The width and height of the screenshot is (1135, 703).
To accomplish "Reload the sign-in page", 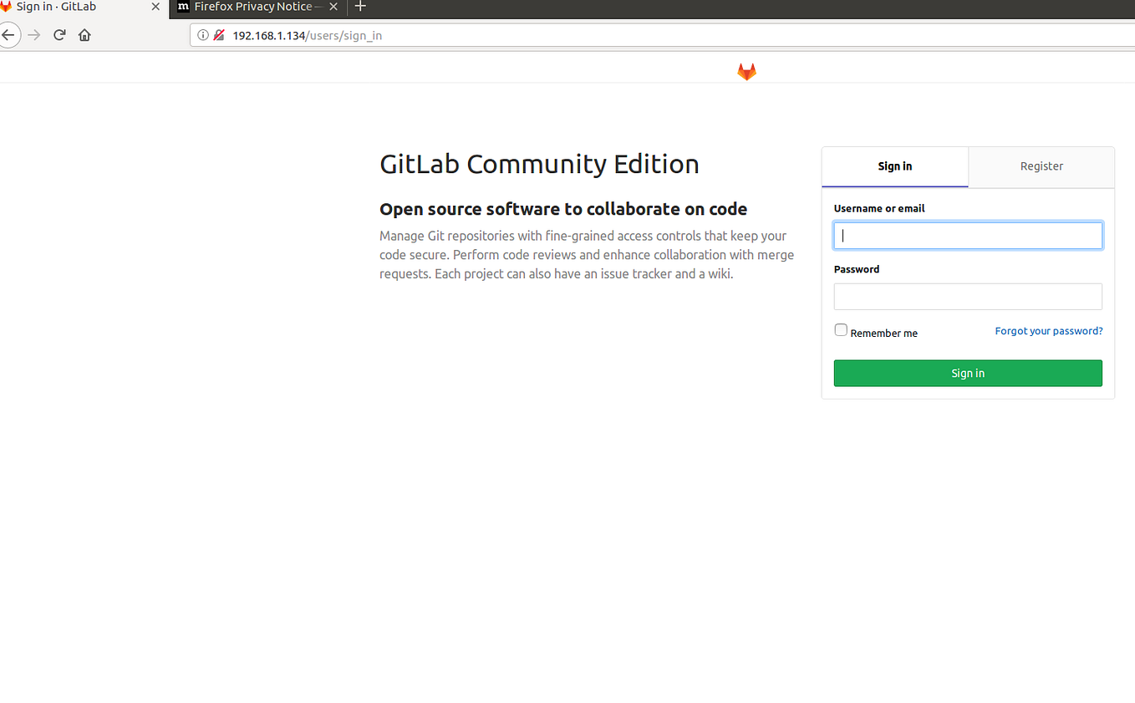I will coord(59,34).
